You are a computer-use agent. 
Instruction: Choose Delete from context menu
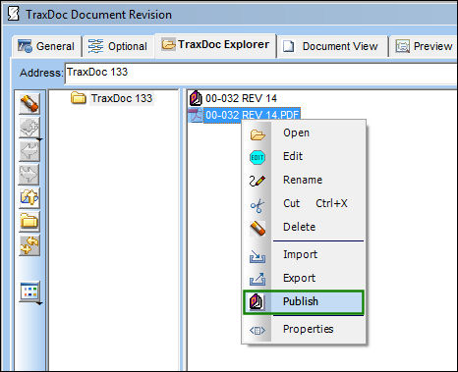click(303, 227)
